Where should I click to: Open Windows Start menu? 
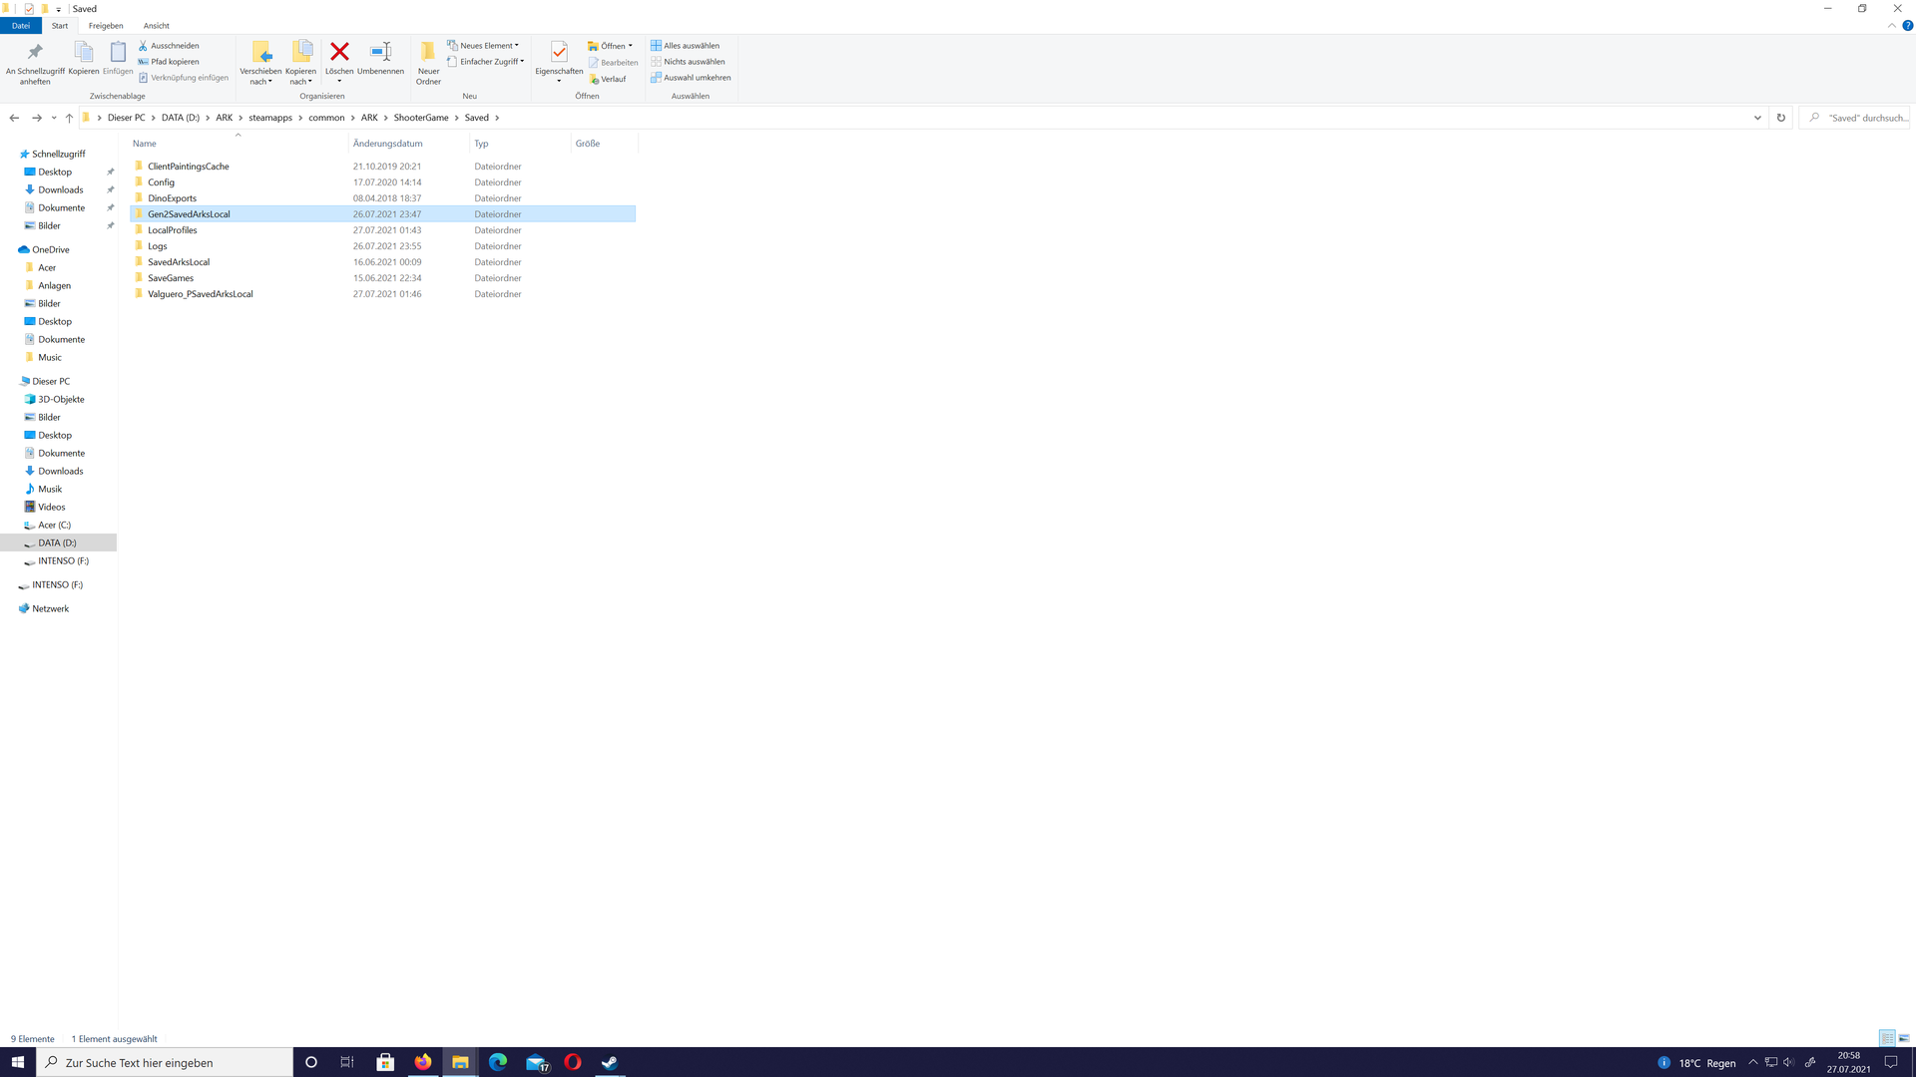tap(18, 1062)
